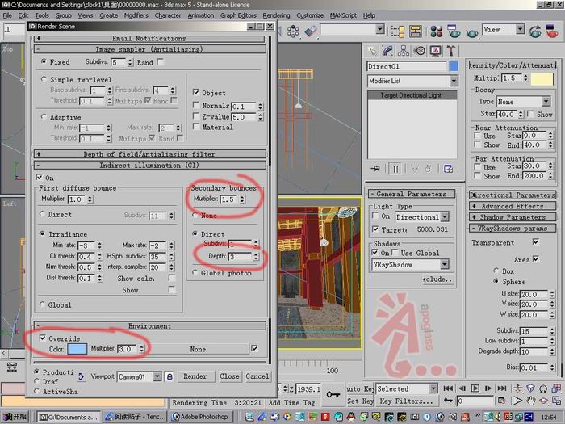Open the MAXScript menu
This screenshot has height=424, width=565.
point(343,15)
